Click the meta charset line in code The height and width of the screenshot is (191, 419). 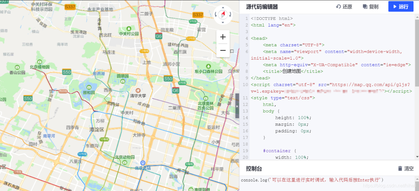click(x=294, y=45)
